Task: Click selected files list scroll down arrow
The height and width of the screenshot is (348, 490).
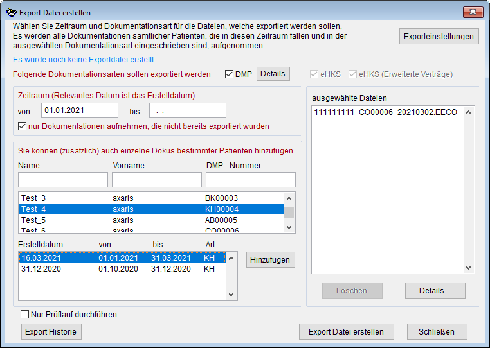Action: pos(468,268)
